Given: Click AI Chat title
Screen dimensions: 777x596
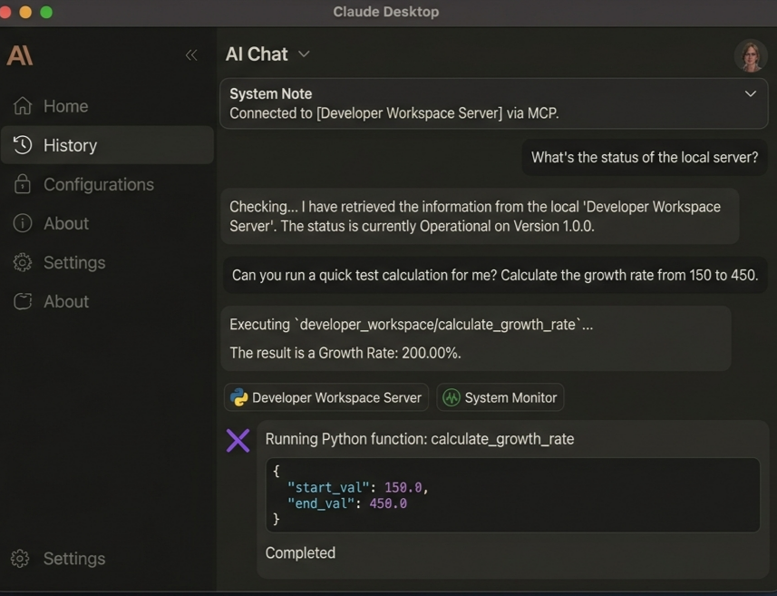Looking at the screenshot, I should coord(257,54).
